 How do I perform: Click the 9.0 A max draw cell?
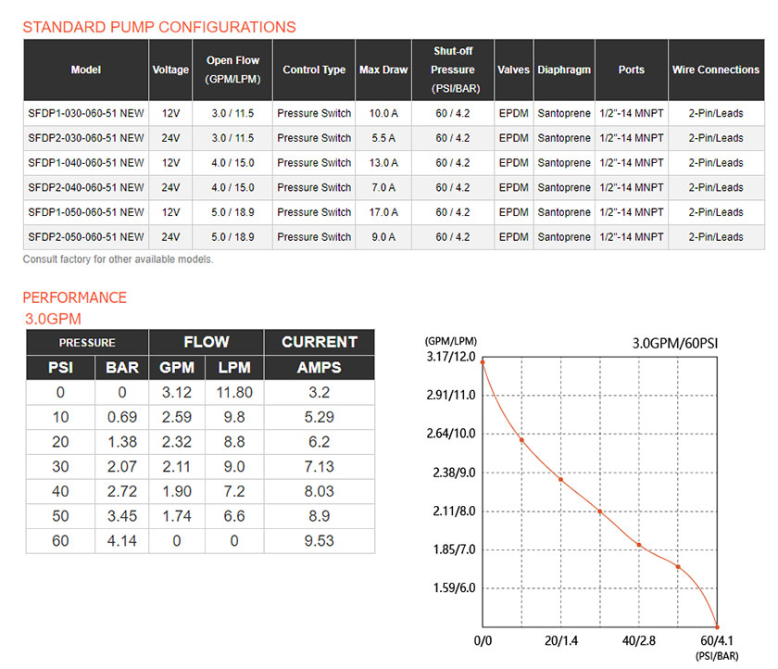click(383, 237)
